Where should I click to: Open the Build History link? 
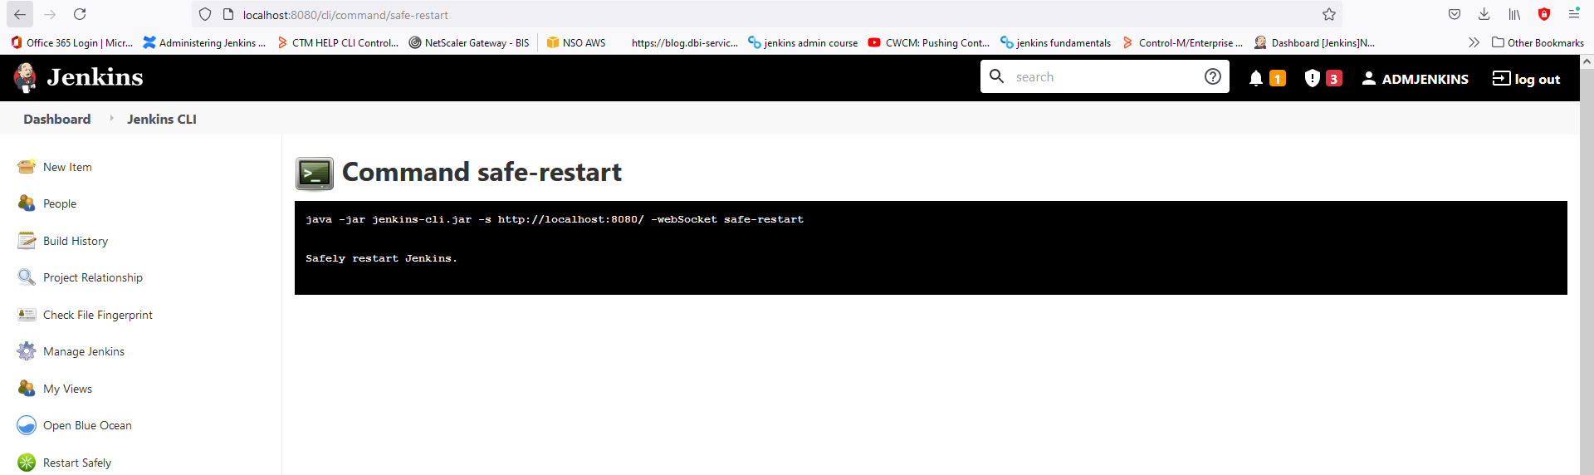tap(76, 241)
